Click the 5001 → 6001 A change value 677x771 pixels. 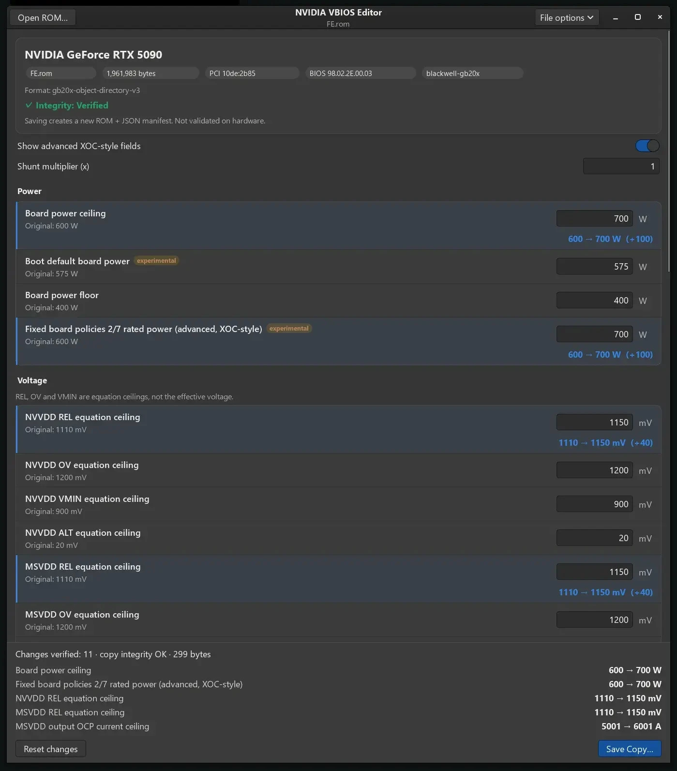pyautogui.click(x=631, y=726)
